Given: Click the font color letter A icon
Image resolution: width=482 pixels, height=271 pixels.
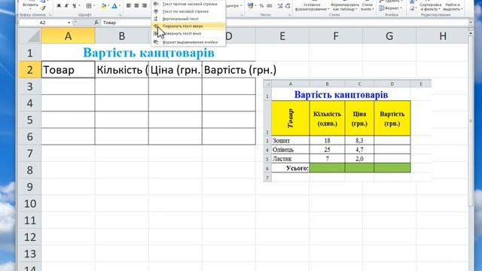Looking at the screenshot, I should click(114, 5).
